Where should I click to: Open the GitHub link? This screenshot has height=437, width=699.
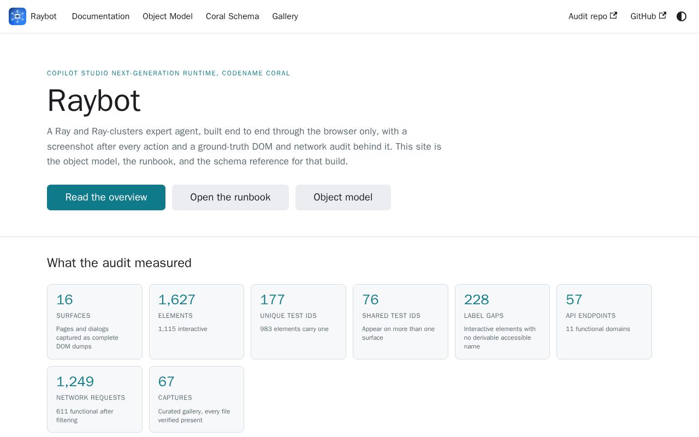[x=648, y=16]
